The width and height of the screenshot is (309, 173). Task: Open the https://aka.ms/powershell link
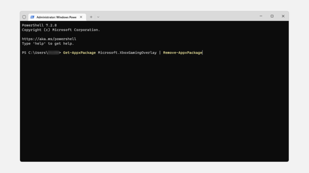tap(49, 39)
